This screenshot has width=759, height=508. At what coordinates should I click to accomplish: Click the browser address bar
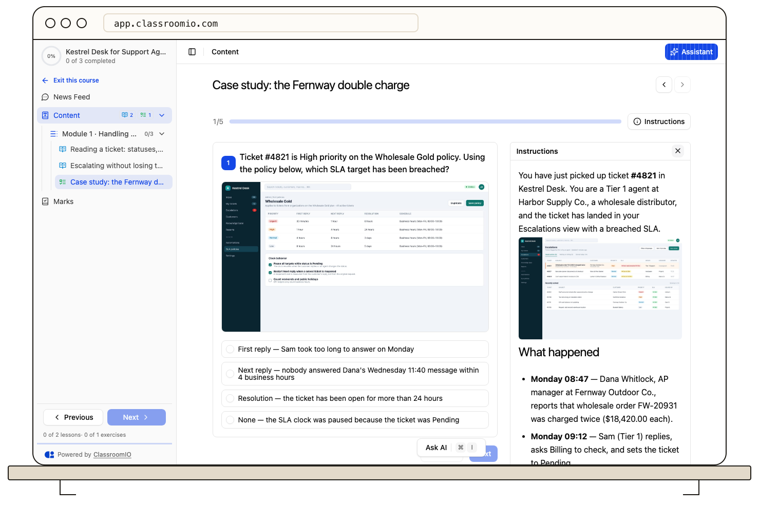[261, 23]
